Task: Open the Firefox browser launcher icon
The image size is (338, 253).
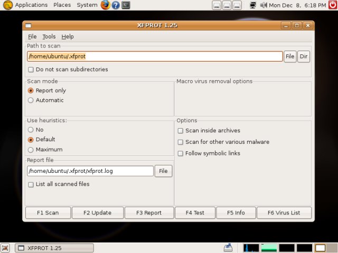Action: [106, 5]
